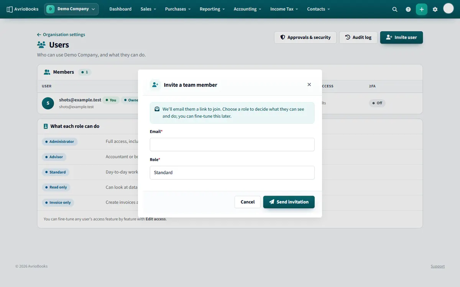This screenshot has width=460, height=287.
Task: Click the What each role can do icon
Action: coord(46,126)
